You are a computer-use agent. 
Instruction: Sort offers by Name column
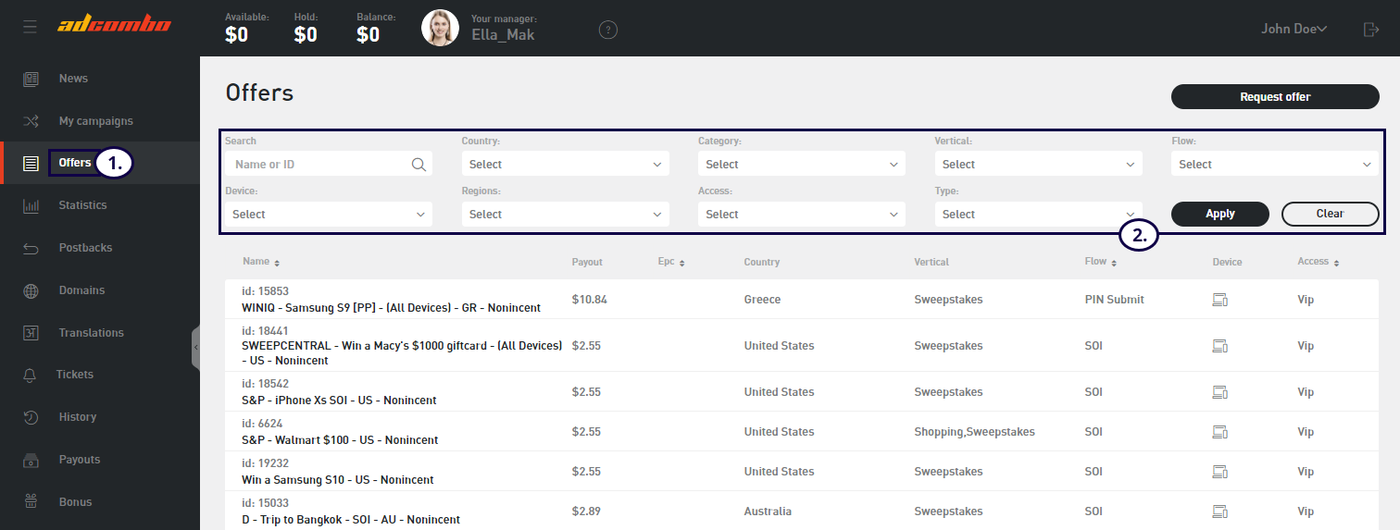pyautogui.click(x=260, y=263)
